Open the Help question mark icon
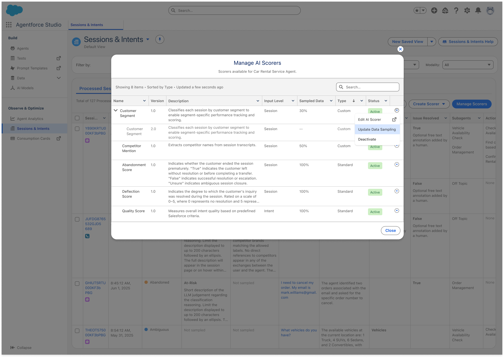Viewport: 504px width, 358px height. coord(456,10)
